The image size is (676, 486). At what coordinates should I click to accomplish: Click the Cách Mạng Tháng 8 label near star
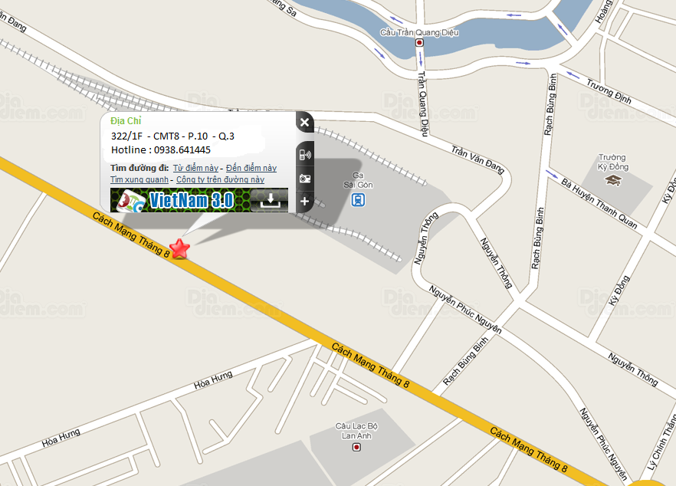tap(131, 235)
